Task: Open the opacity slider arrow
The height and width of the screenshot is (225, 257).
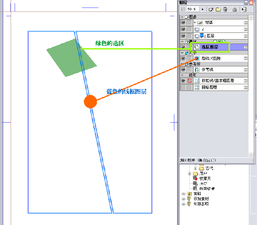Action: [x=202, y=9]
